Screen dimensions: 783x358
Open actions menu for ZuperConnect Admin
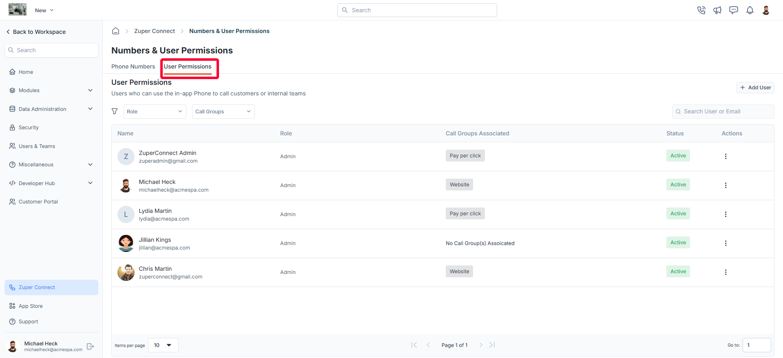coord(725,156)
